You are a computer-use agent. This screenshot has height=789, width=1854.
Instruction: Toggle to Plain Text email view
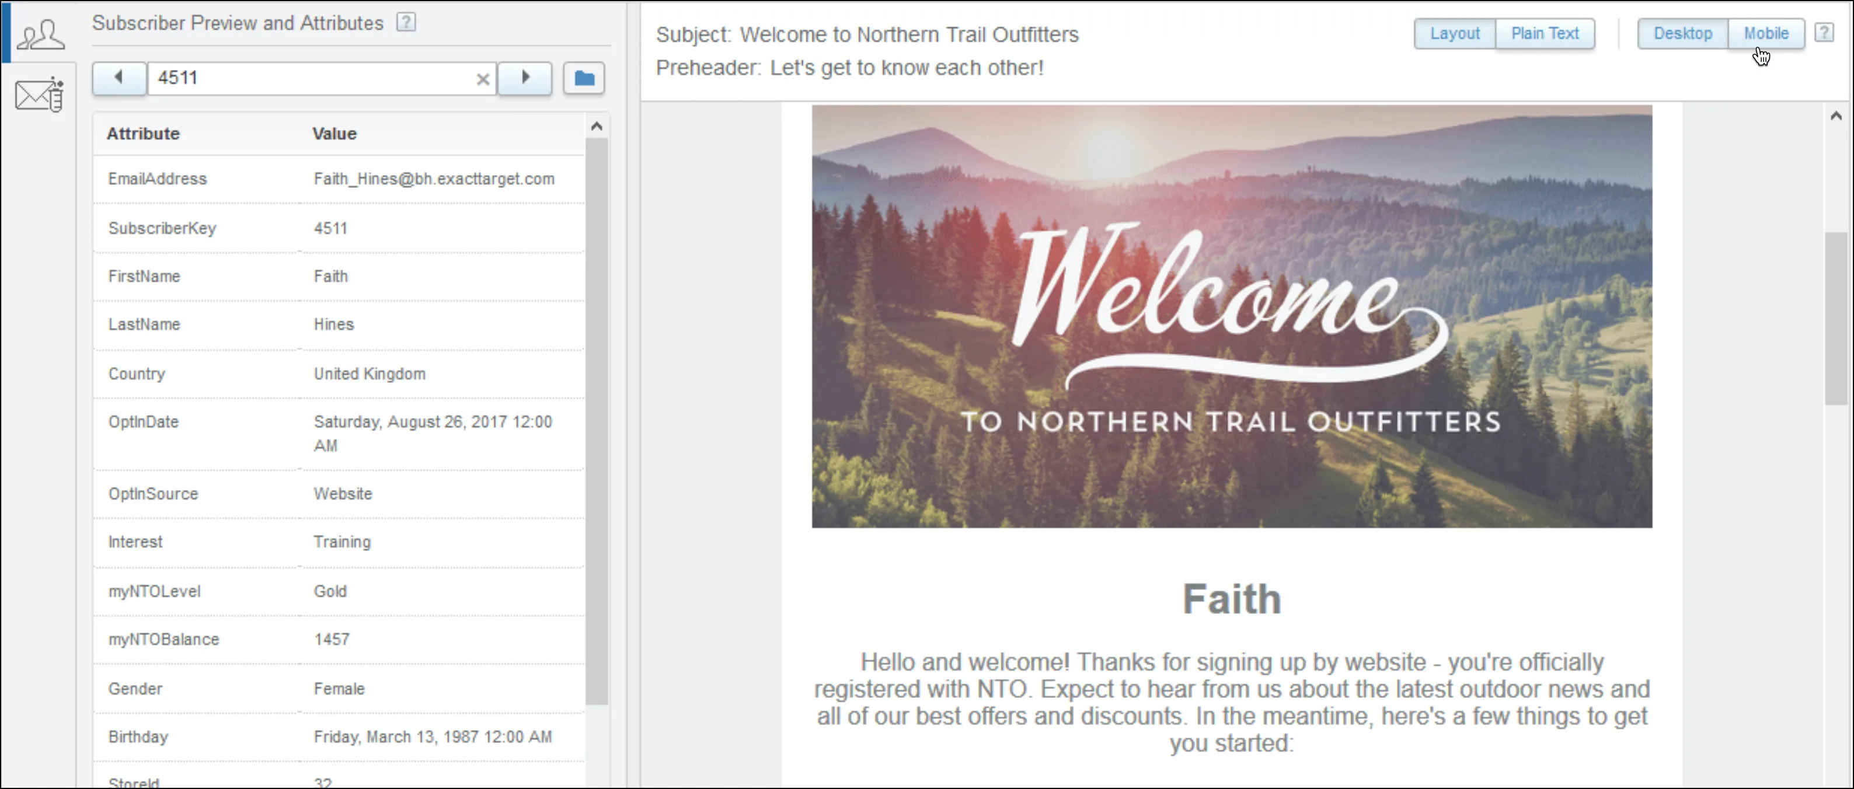[1544, 33]
